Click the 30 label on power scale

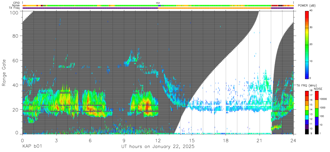click(311, 27)
